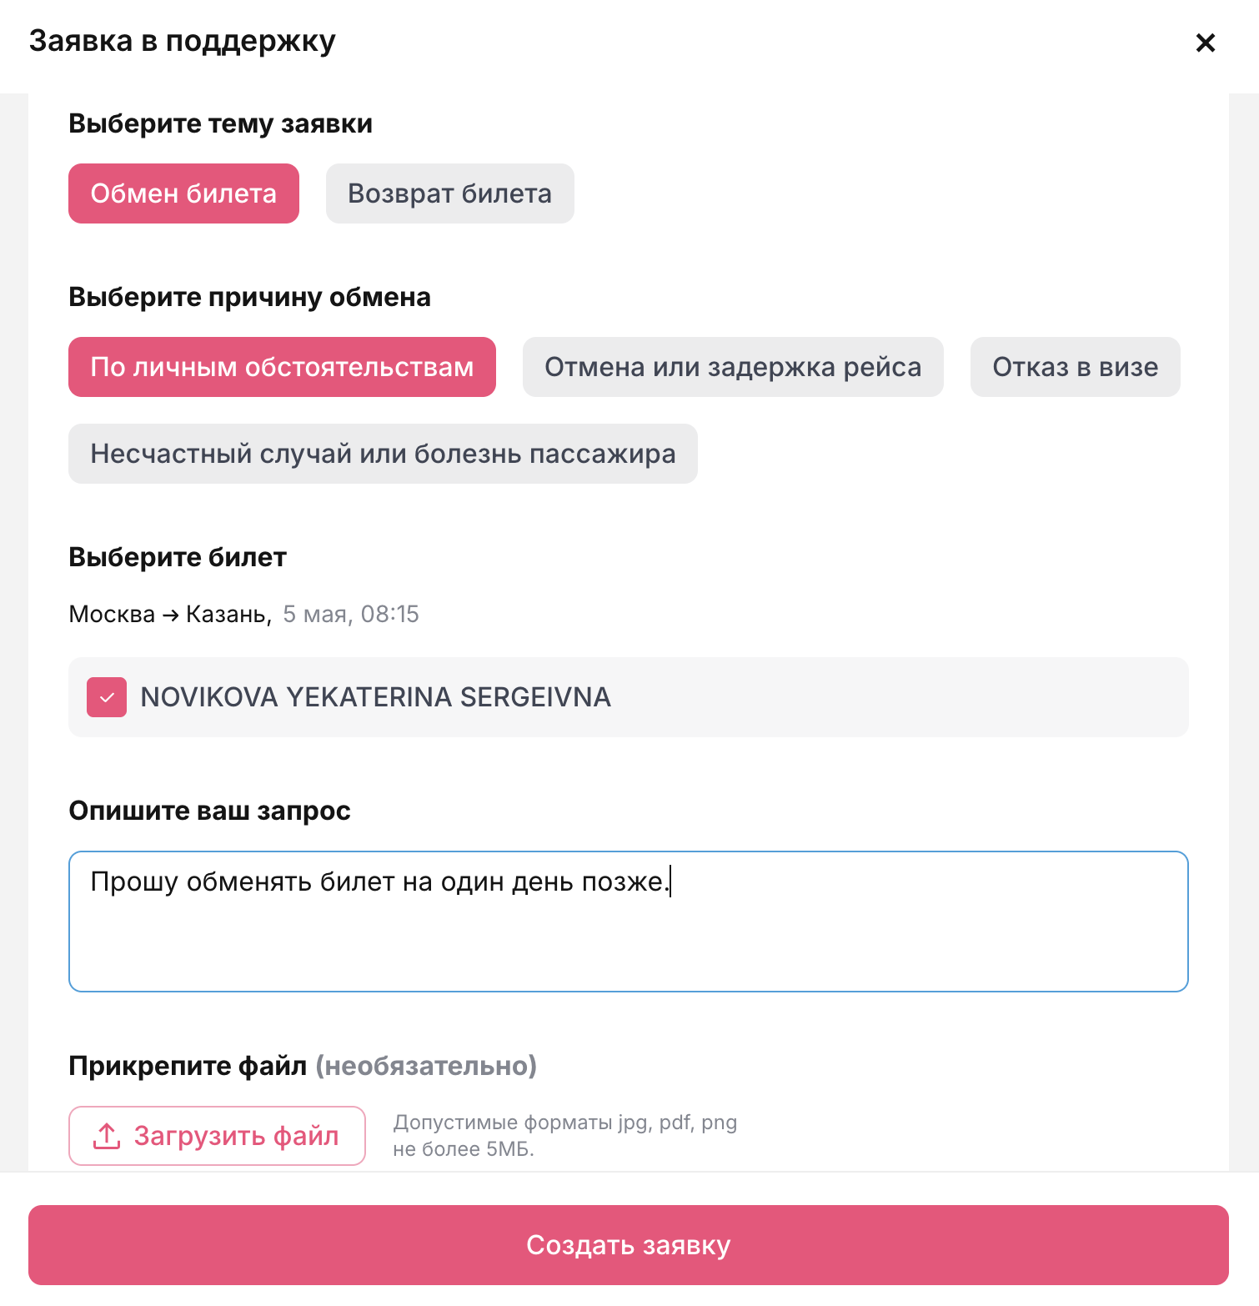The image size is (1259, 1306).
Task: Click the allowed file formats hint text
Action: pyautogui.click(x=564, y=1135)
